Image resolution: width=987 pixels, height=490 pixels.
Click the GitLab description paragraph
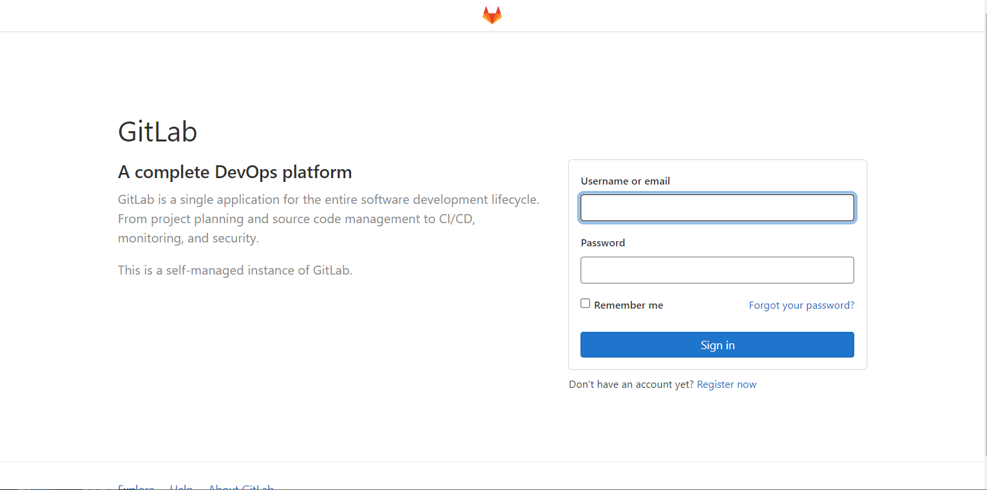click(x=329, y=219)
